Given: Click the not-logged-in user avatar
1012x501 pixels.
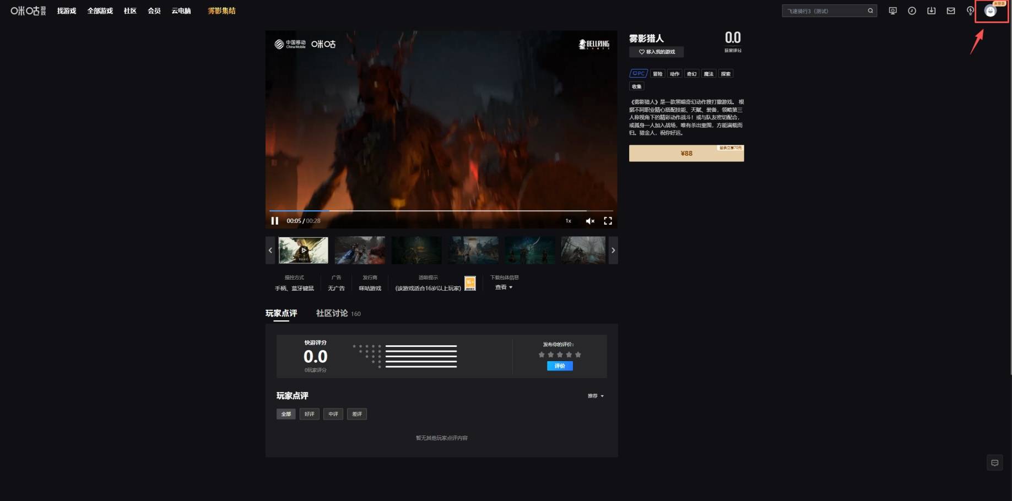Looking at the screenshot, I should pyautogui.click(x=991, y=11).
